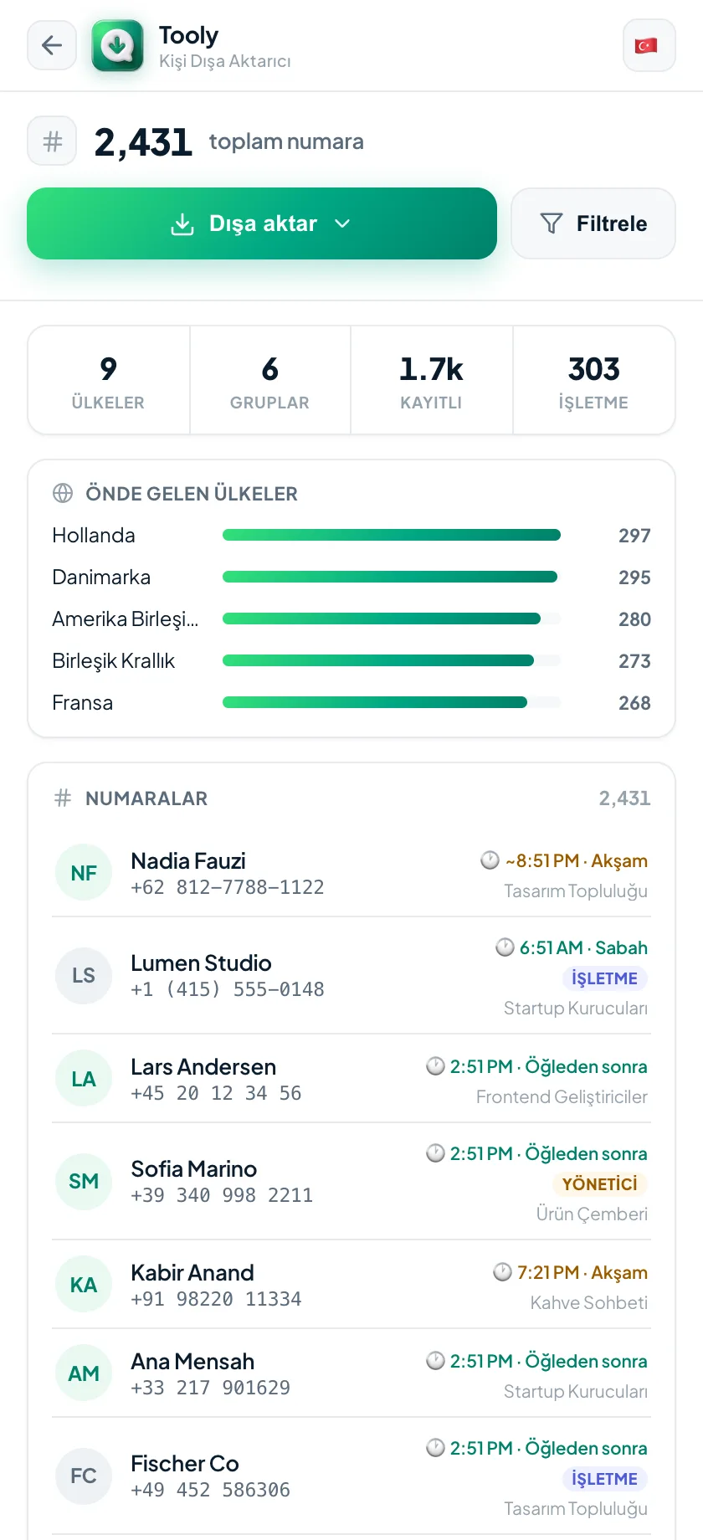Click Startup Kurucuları under Ana Mensah
The image size is (703, 1540).
click(x=576, y=1392)
